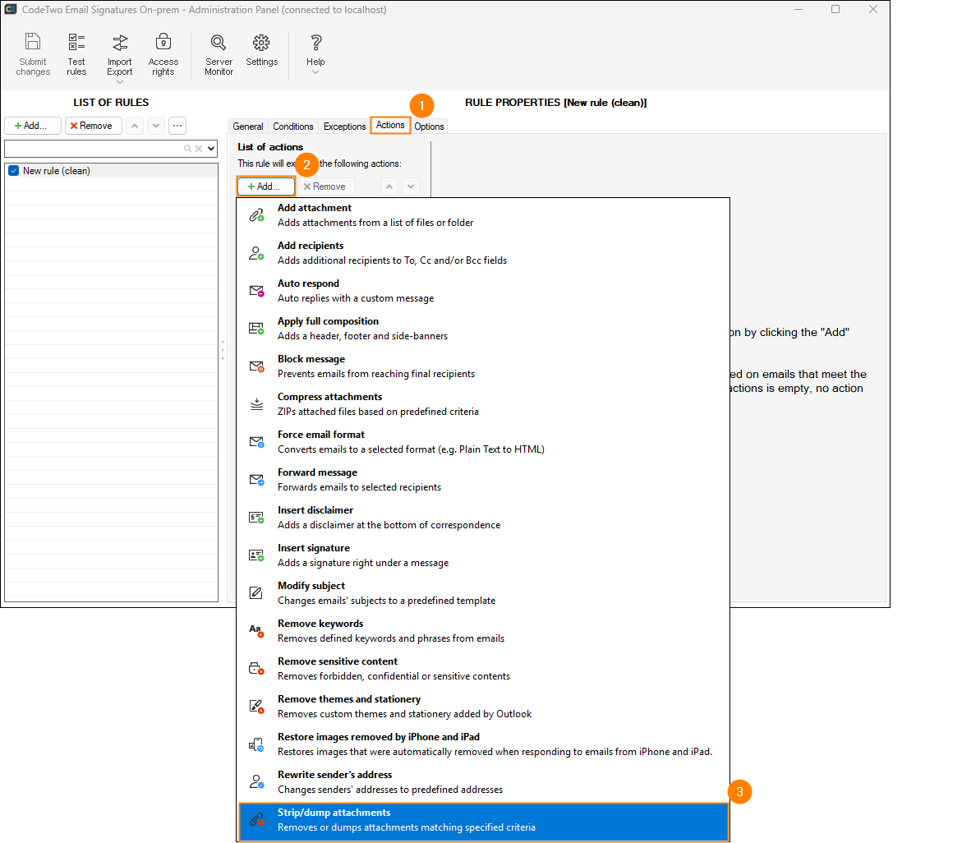Click the rules search input field
The image size is (971, 843).
tap(92, 149)
